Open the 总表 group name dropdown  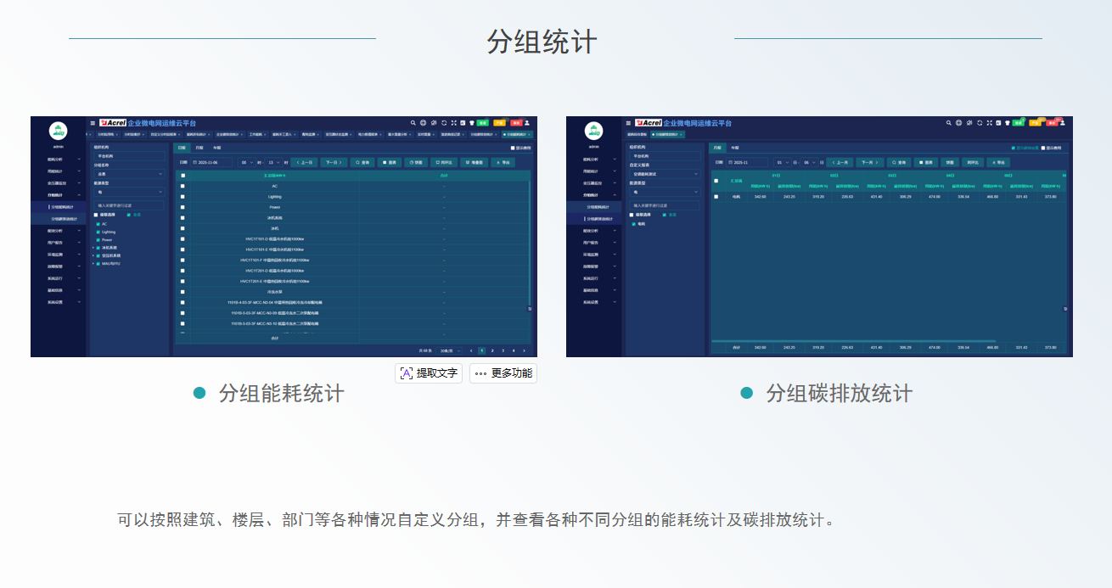pyautogui.click(x=129, y=174)
